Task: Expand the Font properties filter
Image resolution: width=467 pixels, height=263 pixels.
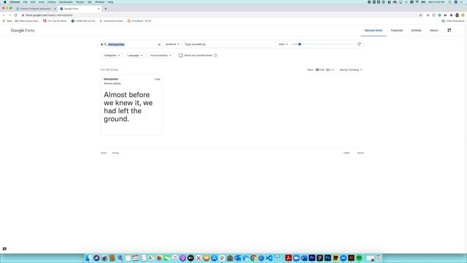Action: tap(161, 56)
